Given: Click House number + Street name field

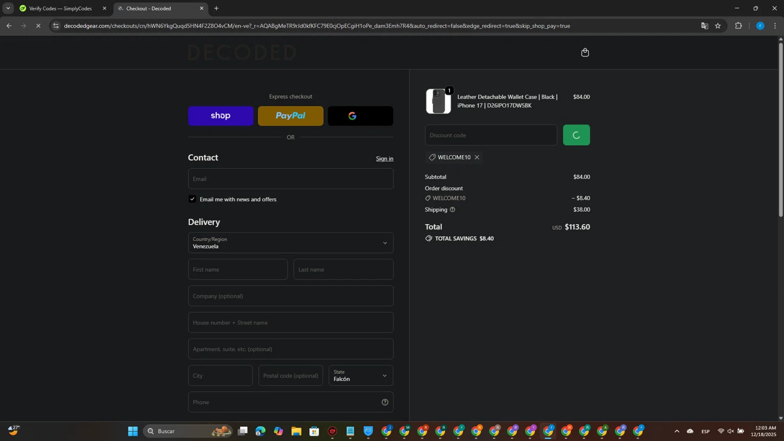Looking at the screenshot, I should tap(291, 322).
